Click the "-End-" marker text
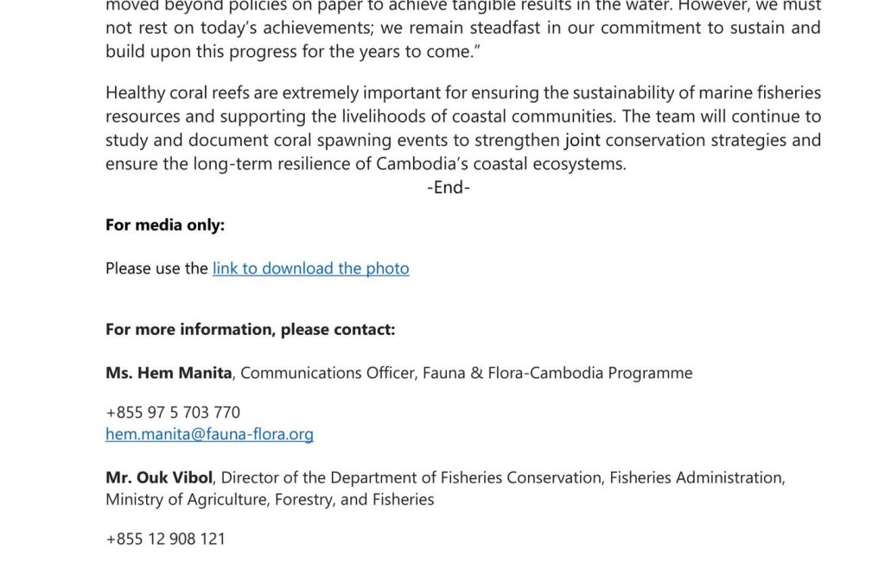This screenshot has height=587, width=885. pos(449,187)
